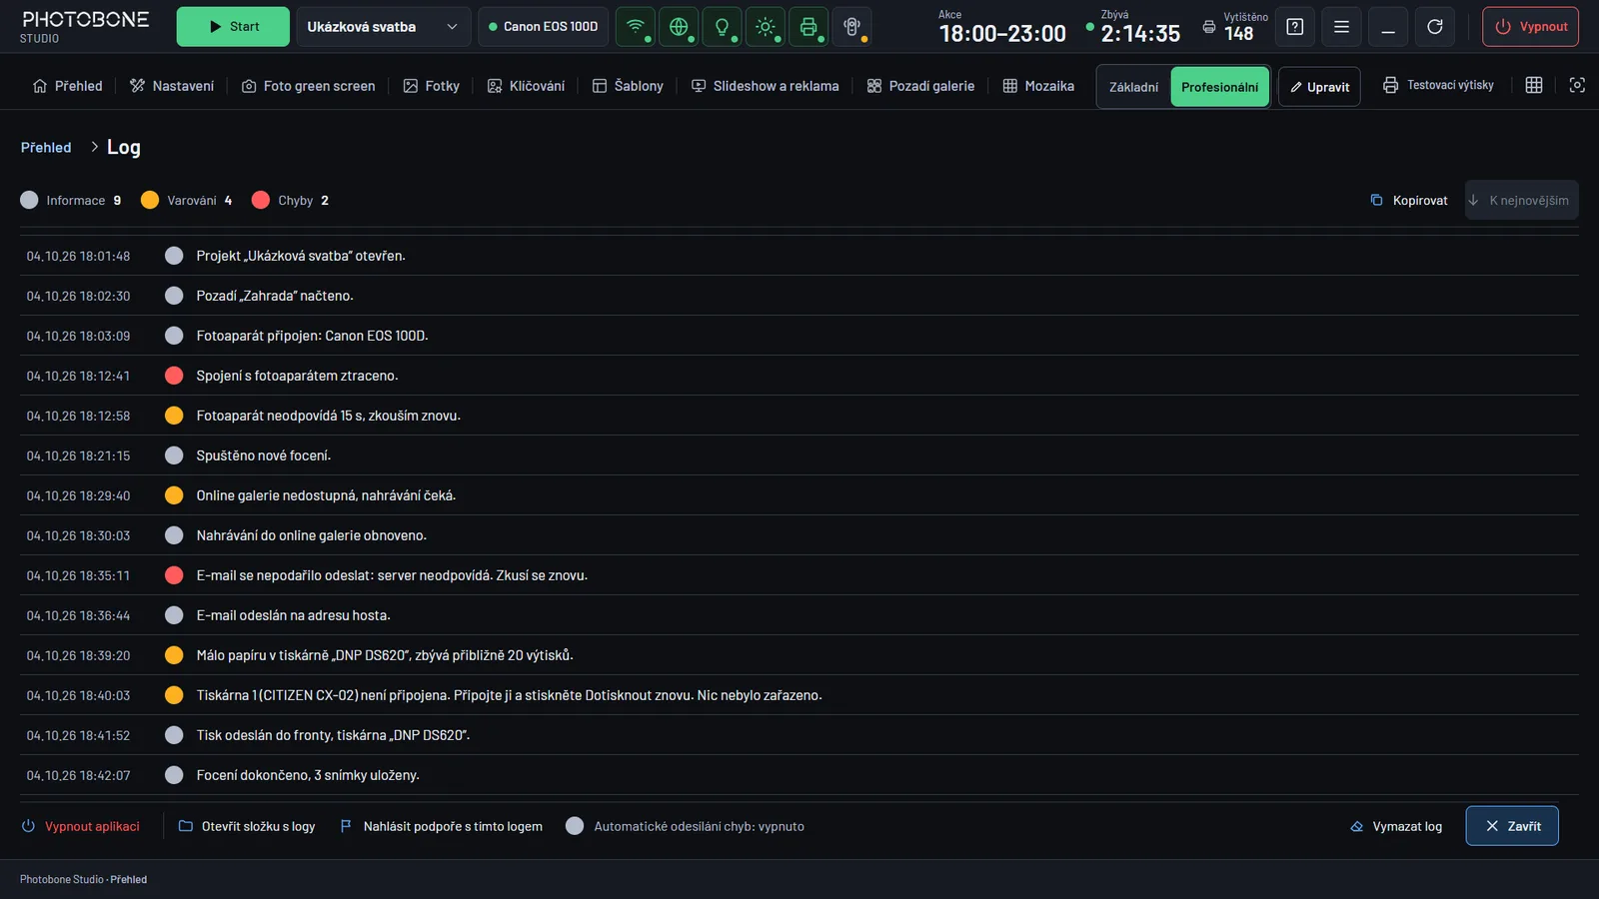Open the Klíčování tab
Viewport: 1599px width, 899px height.
[526, 86]
